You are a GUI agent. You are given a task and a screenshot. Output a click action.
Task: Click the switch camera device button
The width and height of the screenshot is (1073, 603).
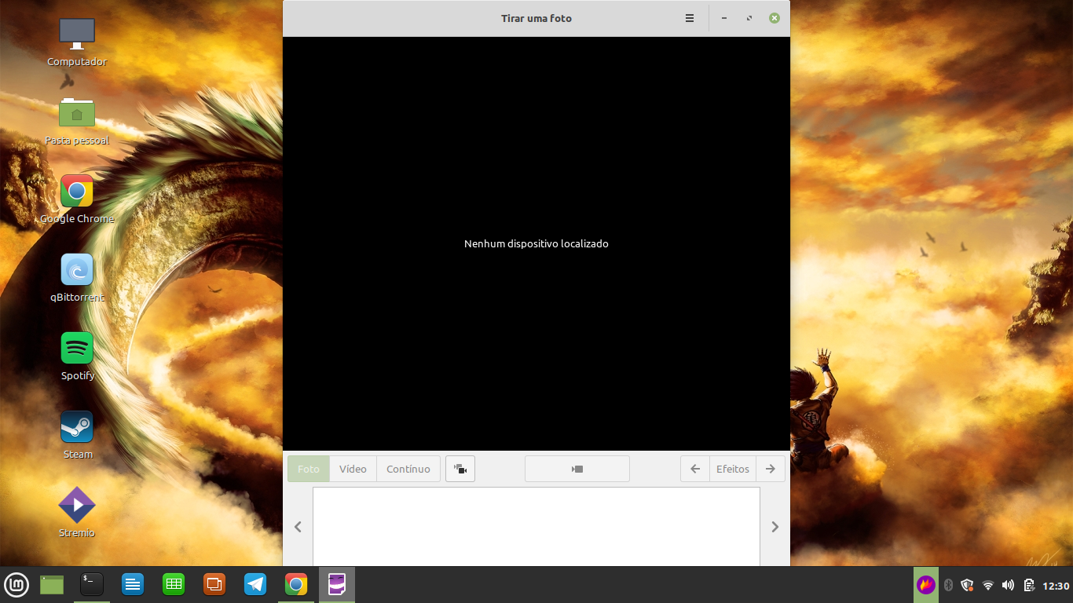pos(460,469)
